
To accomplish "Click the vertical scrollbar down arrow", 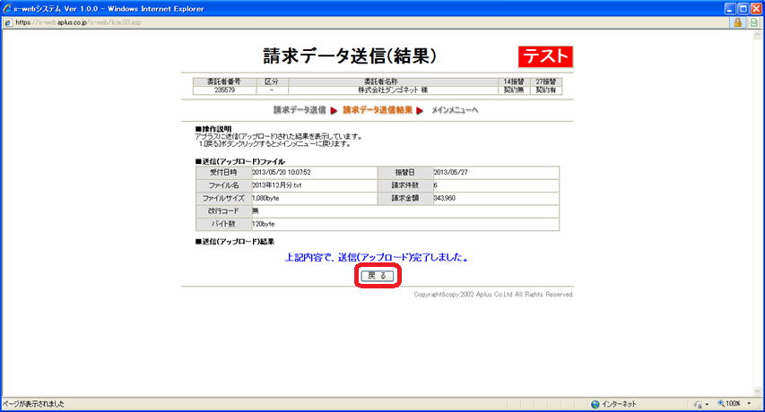I will coord(758,390).
